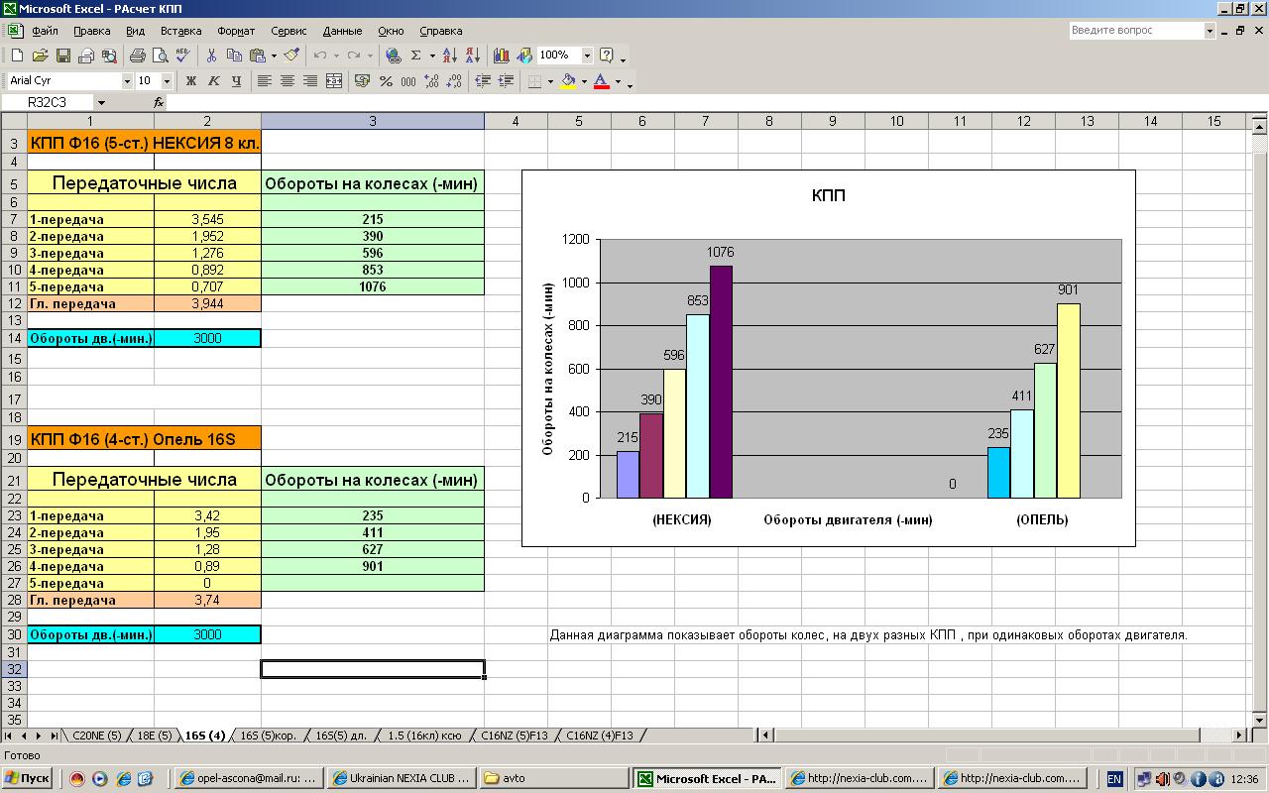
Task: Click the Merge and Center icon
Action: (334, 81)
